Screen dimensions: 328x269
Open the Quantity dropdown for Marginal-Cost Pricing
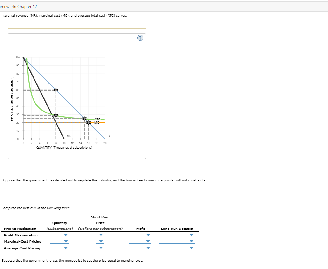[x=65, y=242]
